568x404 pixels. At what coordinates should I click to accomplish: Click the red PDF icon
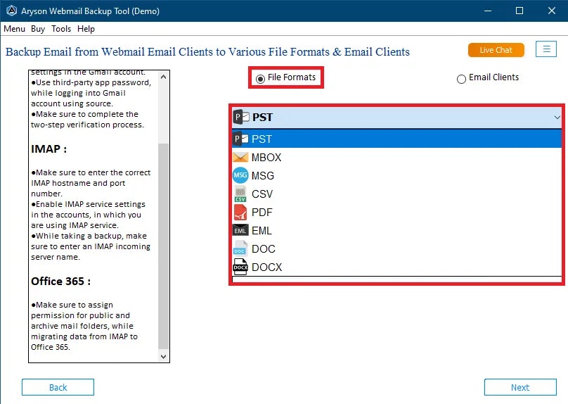tap(240, 212)
